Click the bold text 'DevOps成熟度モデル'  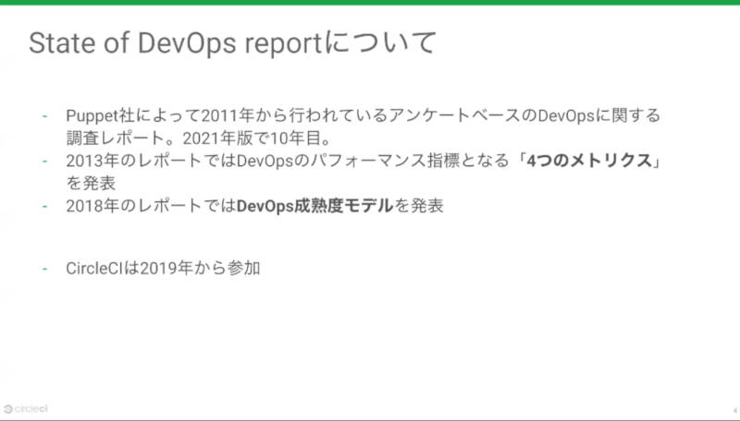[x=314, y=206]
